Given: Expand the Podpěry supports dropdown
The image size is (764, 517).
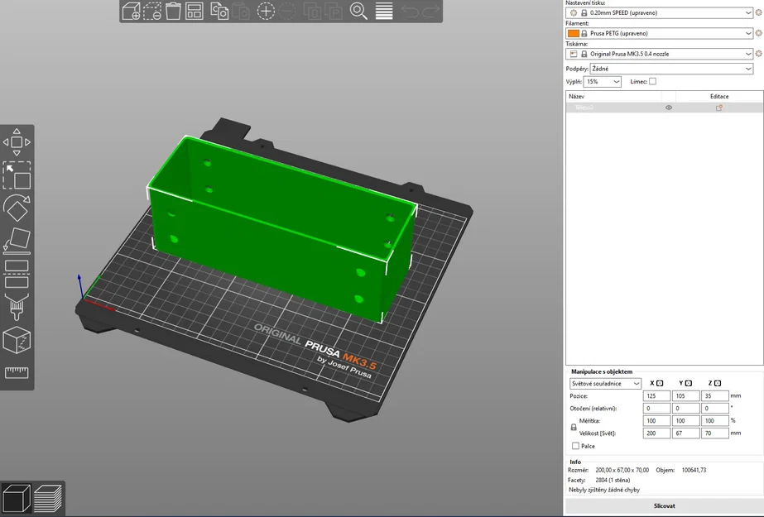Looking at the screenshot, I should point(671,69).
